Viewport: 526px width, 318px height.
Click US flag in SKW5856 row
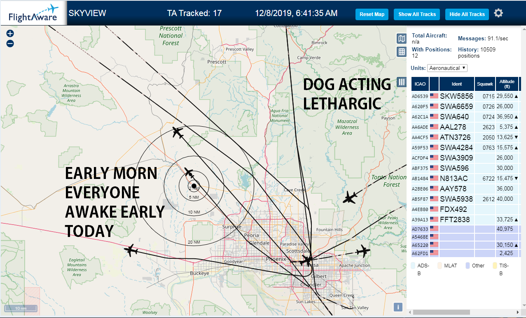click(x=434, y=96)
